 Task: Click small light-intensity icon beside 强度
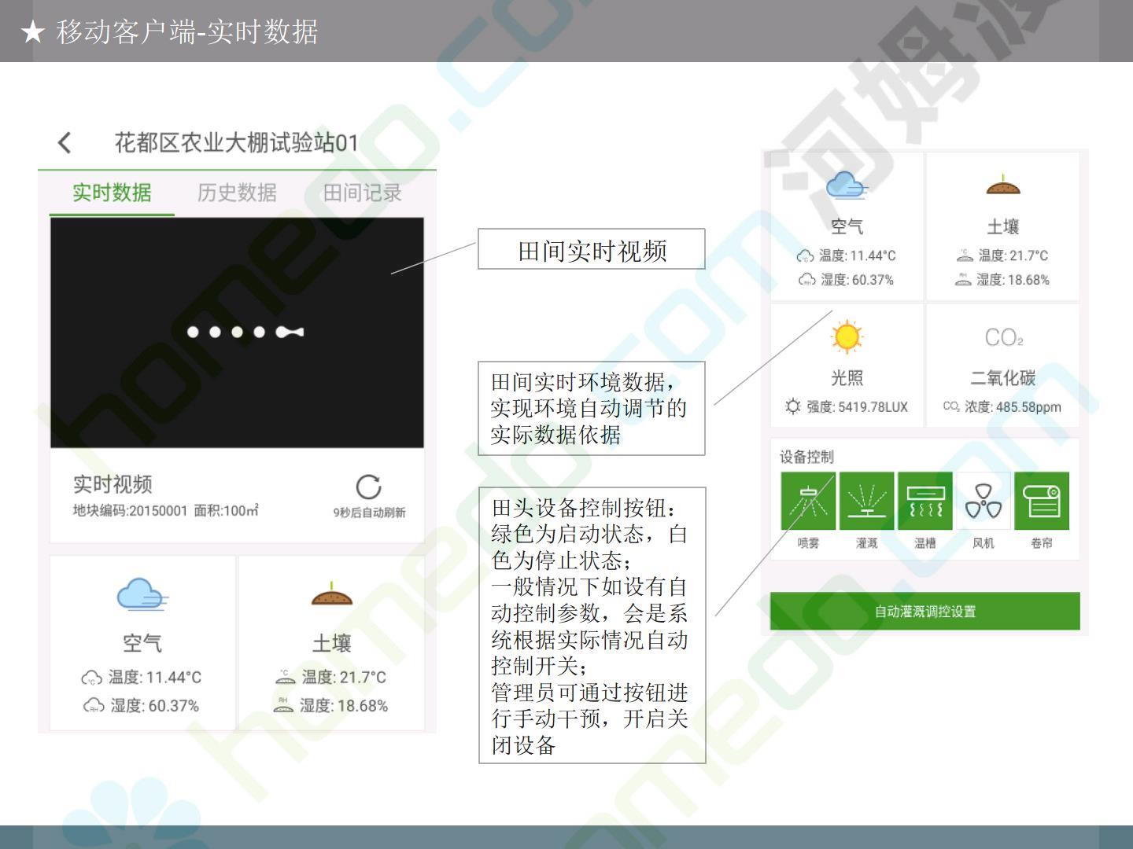792,406
